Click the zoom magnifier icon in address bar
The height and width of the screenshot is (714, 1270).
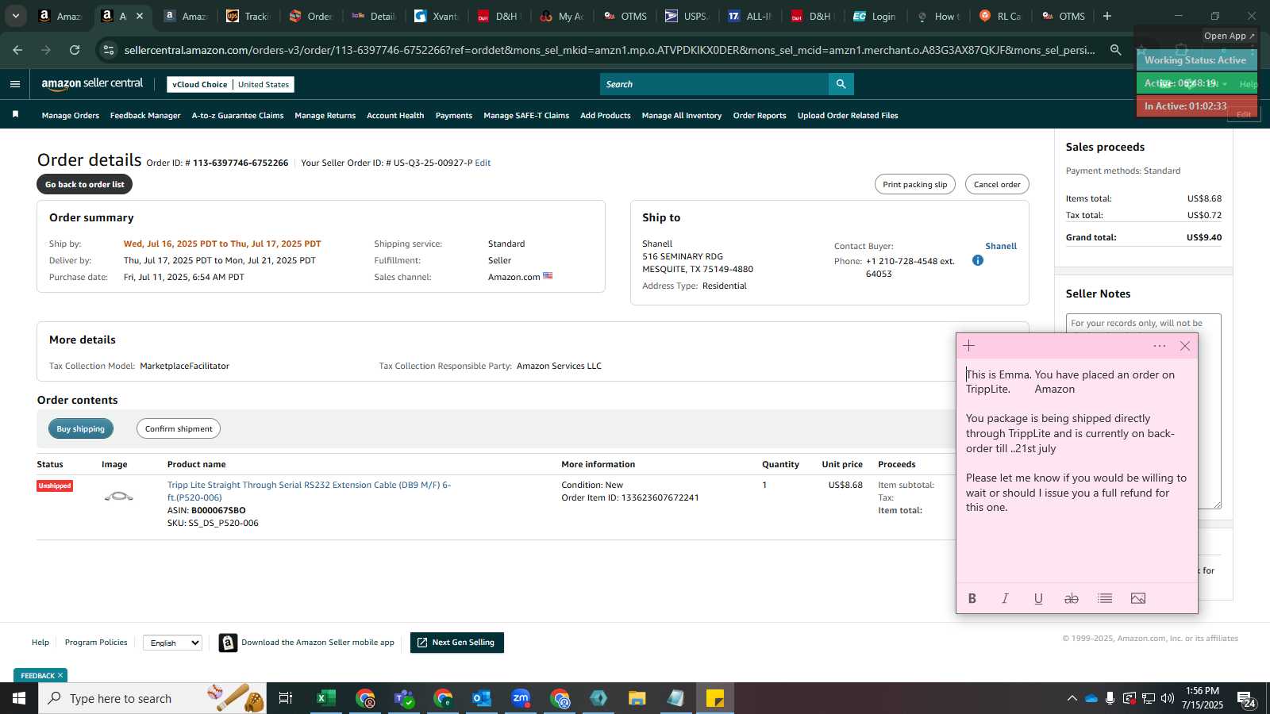click(x=1116, y=50)
